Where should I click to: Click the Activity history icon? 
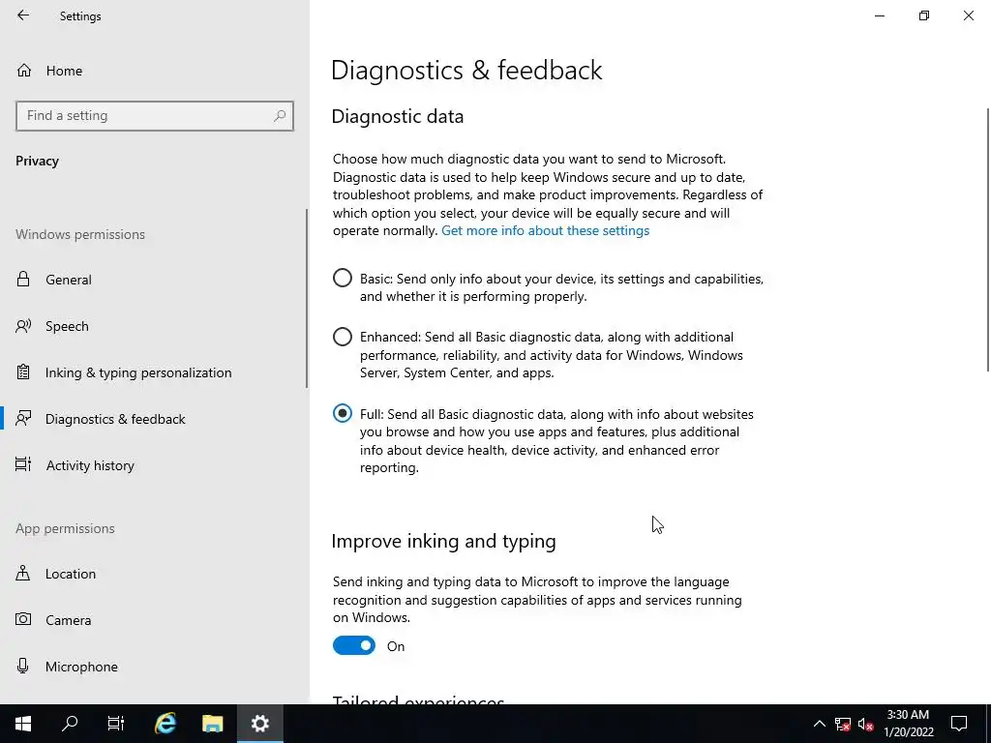tap(23, 464)
